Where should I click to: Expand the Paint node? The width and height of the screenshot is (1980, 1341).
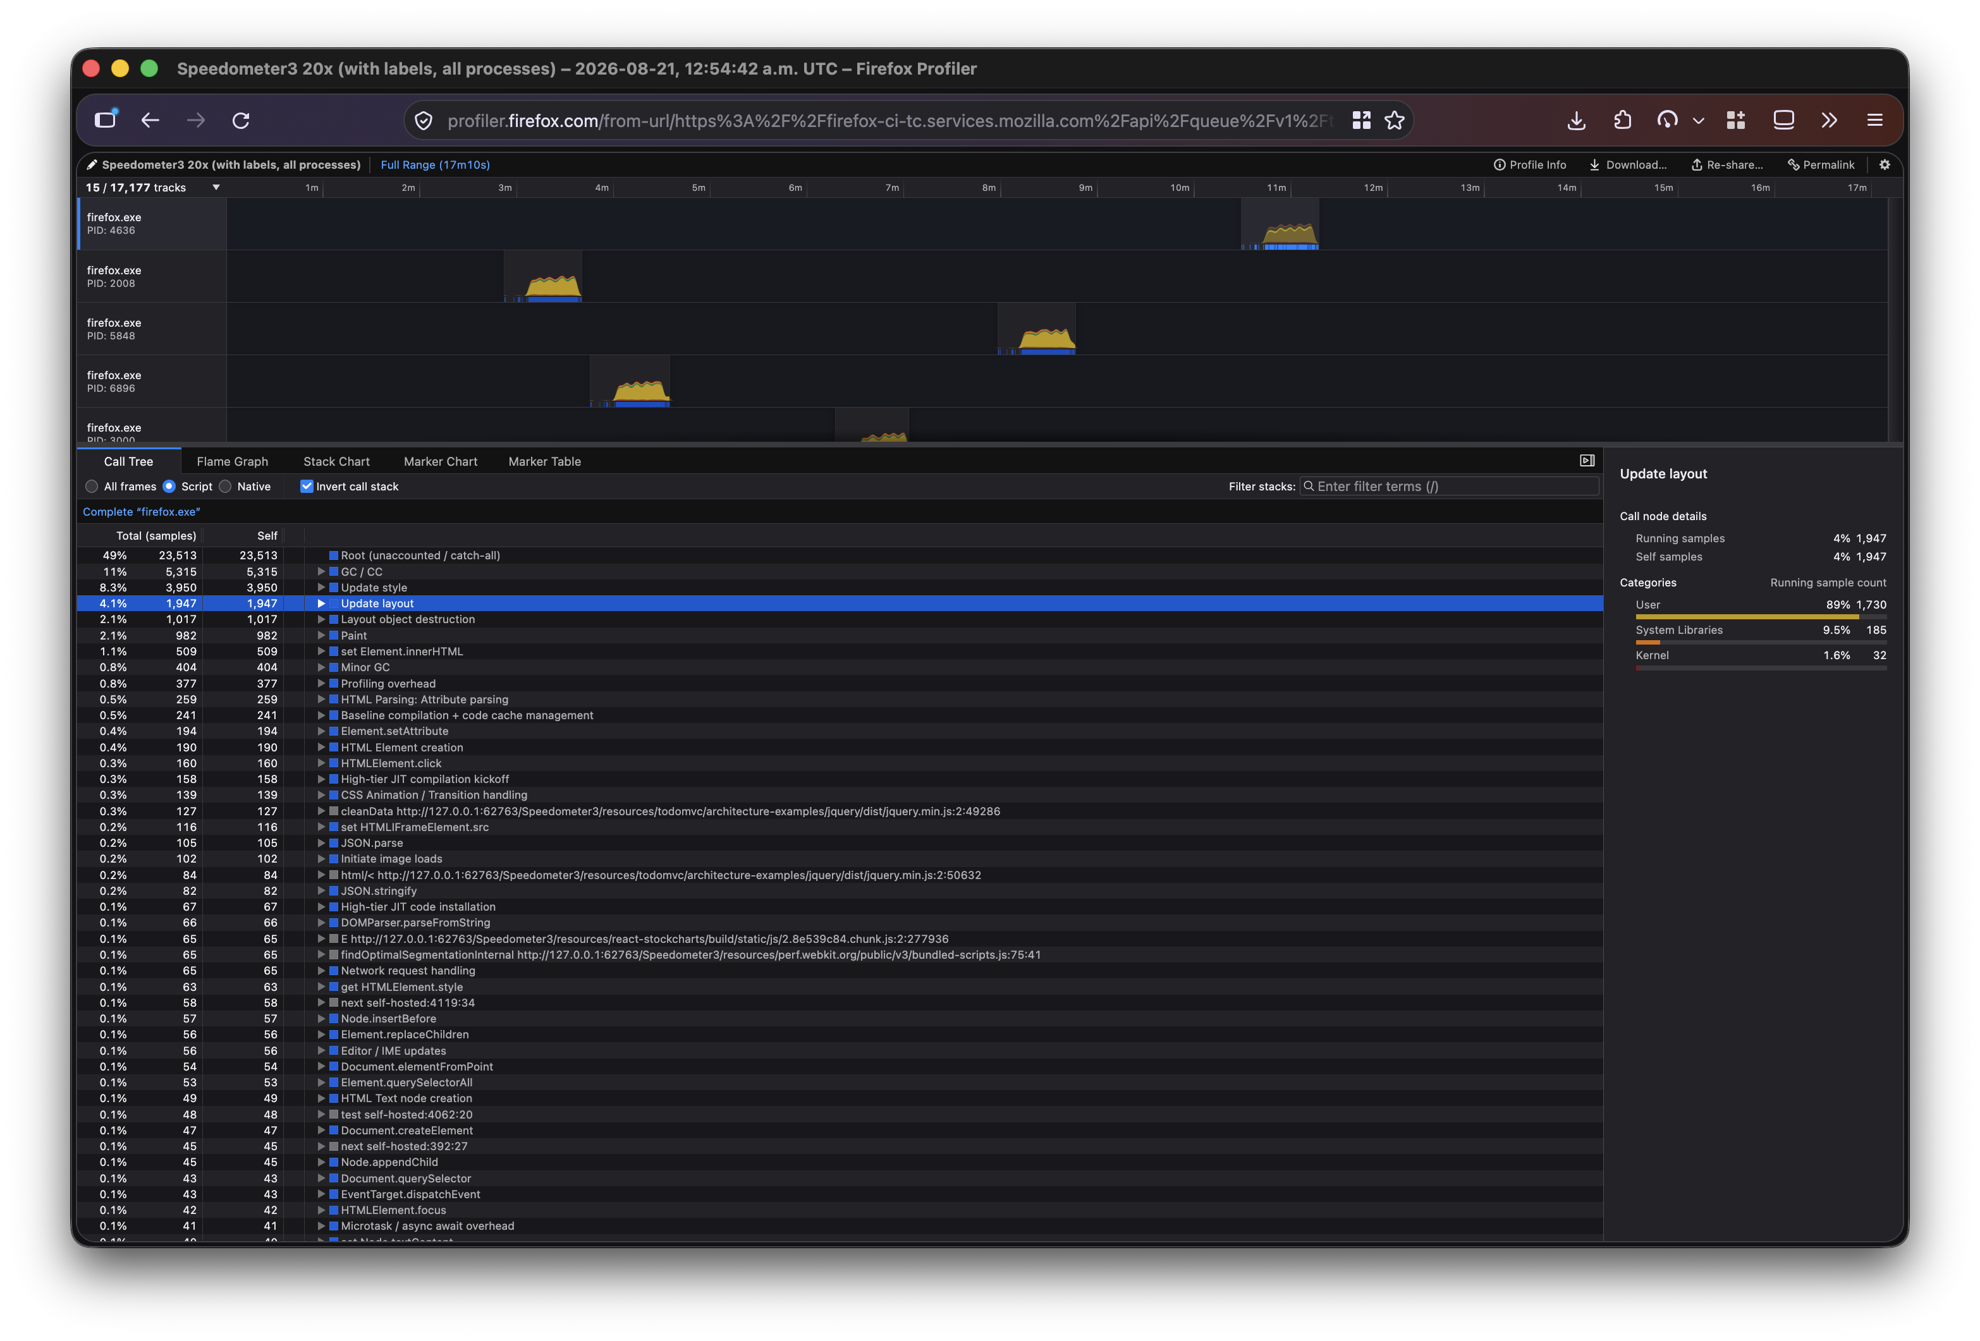(321, 635)
